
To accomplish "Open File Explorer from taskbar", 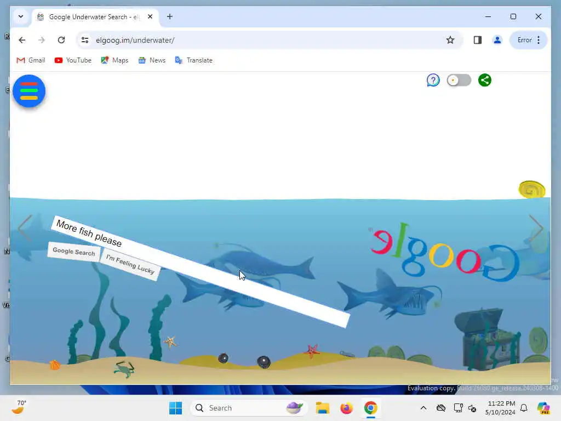I will [322, 408].
